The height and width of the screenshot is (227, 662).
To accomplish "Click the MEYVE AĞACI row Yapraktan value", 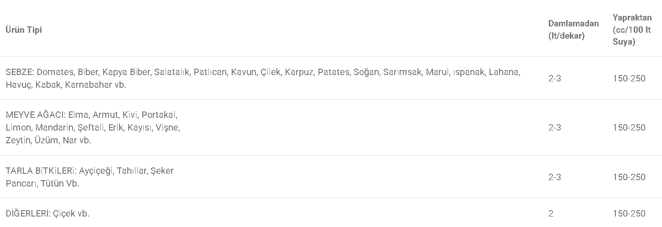I will (x=629, y=127).
